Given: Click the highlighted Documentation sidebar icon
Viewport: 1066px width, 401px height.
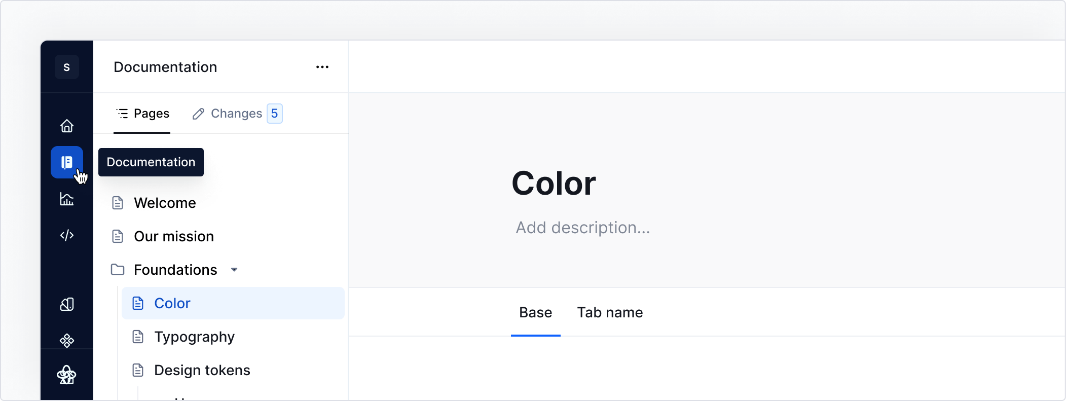Looking at the screenshot, I should pos(67,162).
